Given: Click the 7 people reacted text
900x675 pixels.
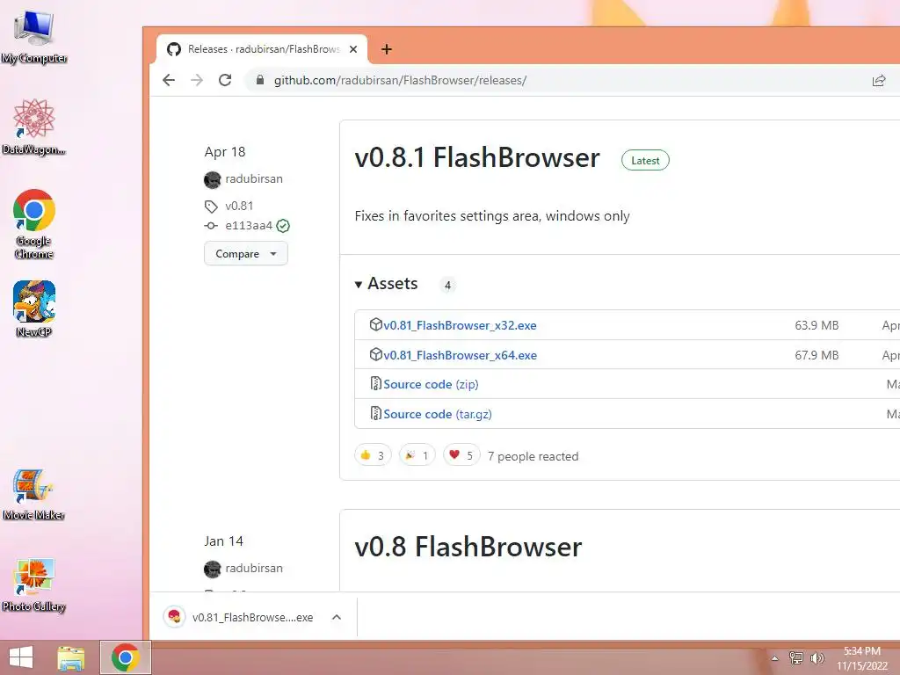Looking at the screenshot, I should point(533,456).
